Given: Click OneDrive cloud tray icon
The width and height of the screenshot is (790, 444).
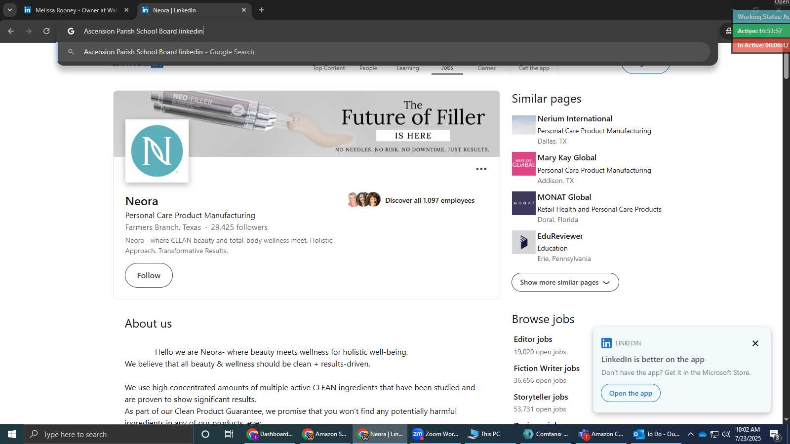Looking at the screenshot, I should coord(702,434).
